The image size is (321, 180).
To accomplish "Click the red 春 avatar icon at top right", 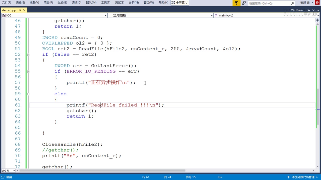I will pos(317,3).
